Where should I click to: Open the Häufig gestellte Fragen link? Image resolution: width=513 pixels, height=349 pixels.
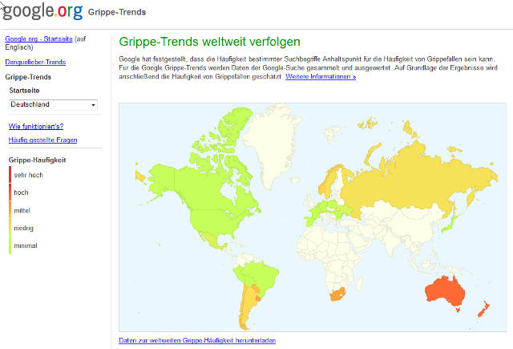42,140
